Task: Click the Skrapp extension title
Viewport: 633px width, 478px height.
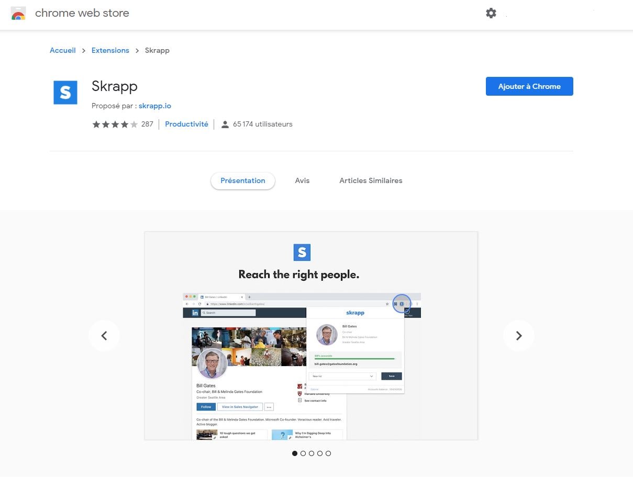Action: pos(115,86)
